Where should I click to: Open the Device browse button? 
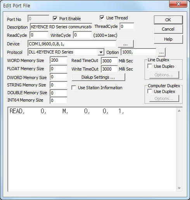126,44
